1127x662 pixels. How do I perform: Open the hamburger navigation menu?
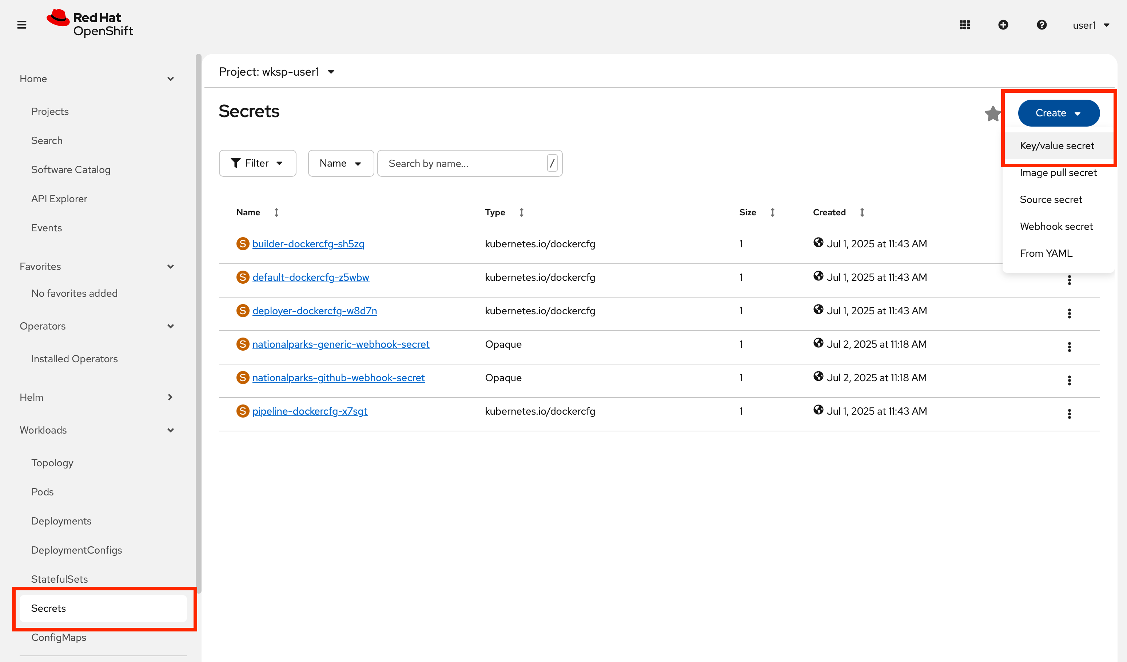(21, 25)
